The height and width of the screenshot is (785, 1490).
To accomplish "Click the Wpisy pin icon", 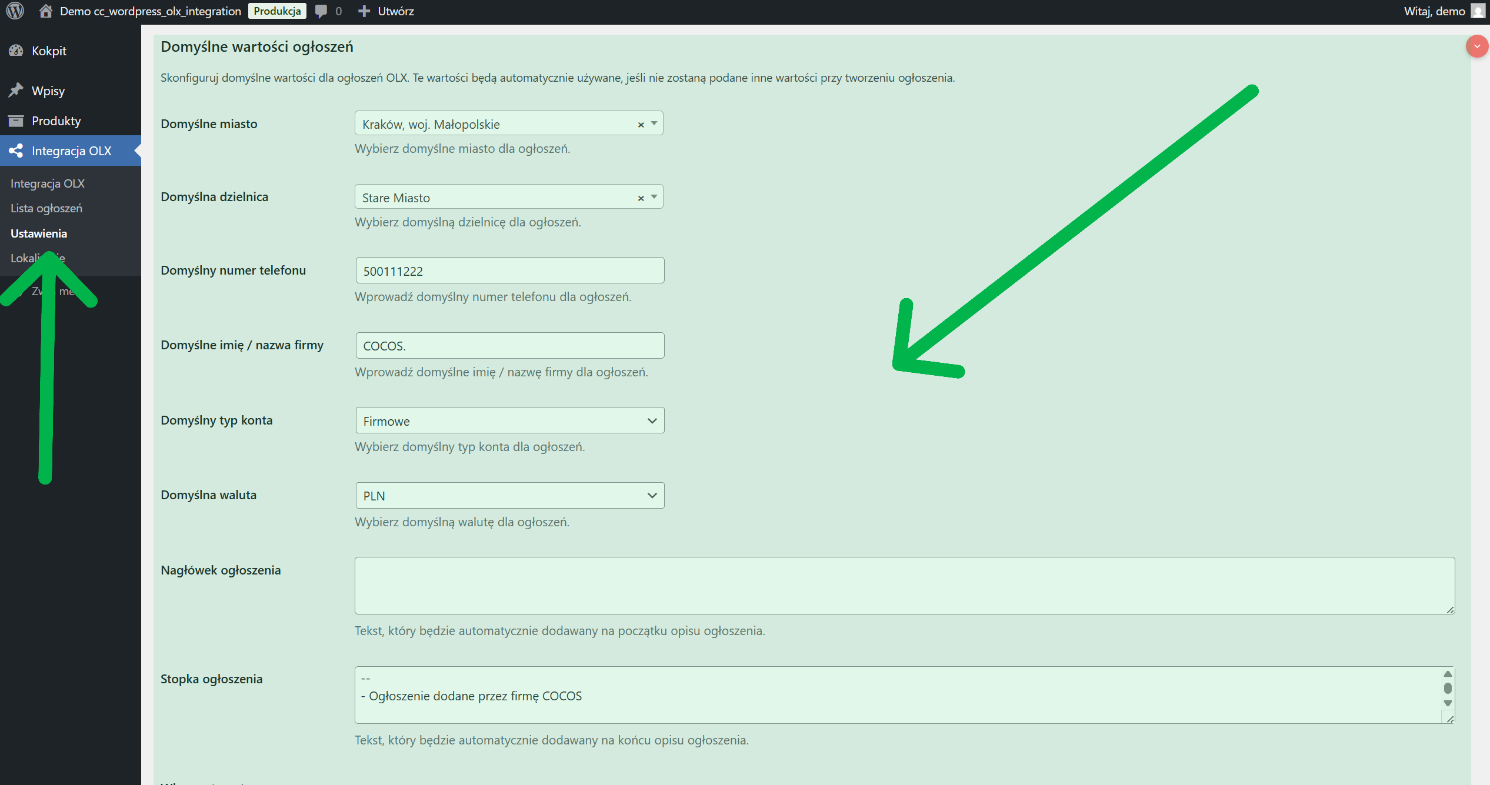I will tap(16, 91).
